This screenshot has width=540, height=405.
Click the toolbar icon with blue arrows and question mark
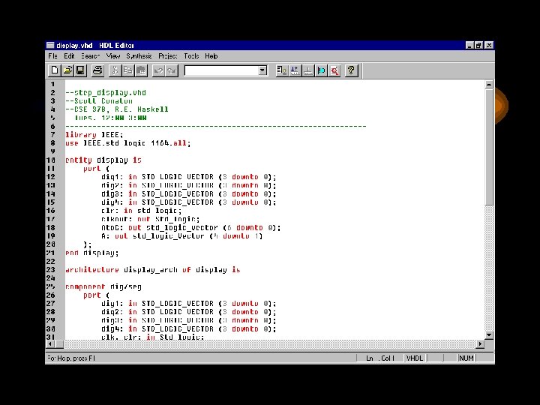click(295, 70)
